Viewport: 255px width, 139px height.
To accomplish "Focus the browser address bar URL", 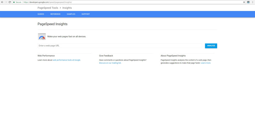I will click(48, 2).
